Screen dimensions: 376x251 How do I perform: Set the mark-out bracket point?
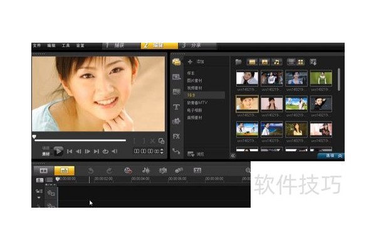[144, 141]
